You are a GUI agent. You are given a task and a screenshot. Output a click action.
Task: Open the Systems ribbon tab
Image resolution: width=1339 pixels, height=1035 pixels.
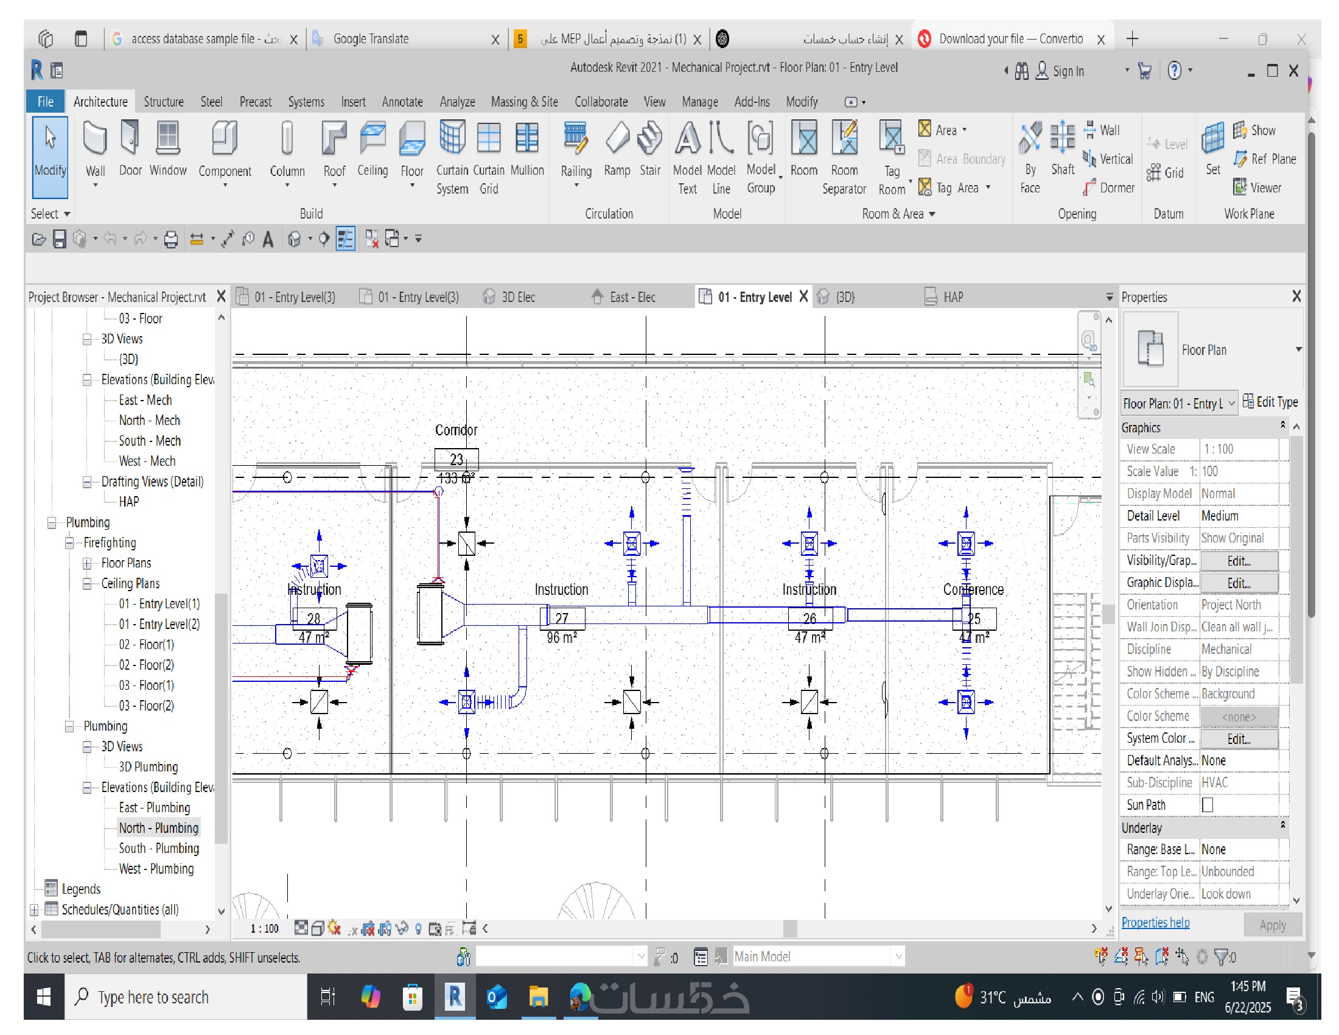click(x=306, y=102)
